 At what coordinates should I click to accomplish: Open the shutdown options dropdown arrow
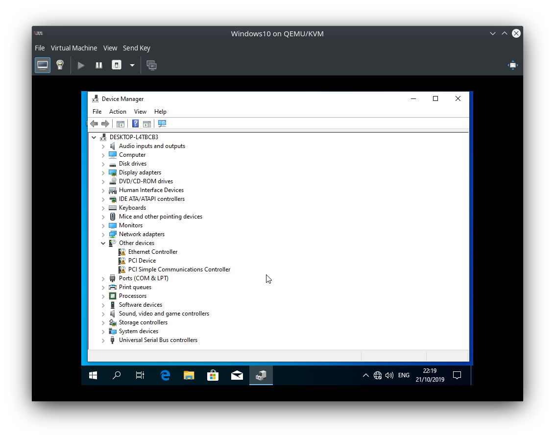(x=132, y=65)
